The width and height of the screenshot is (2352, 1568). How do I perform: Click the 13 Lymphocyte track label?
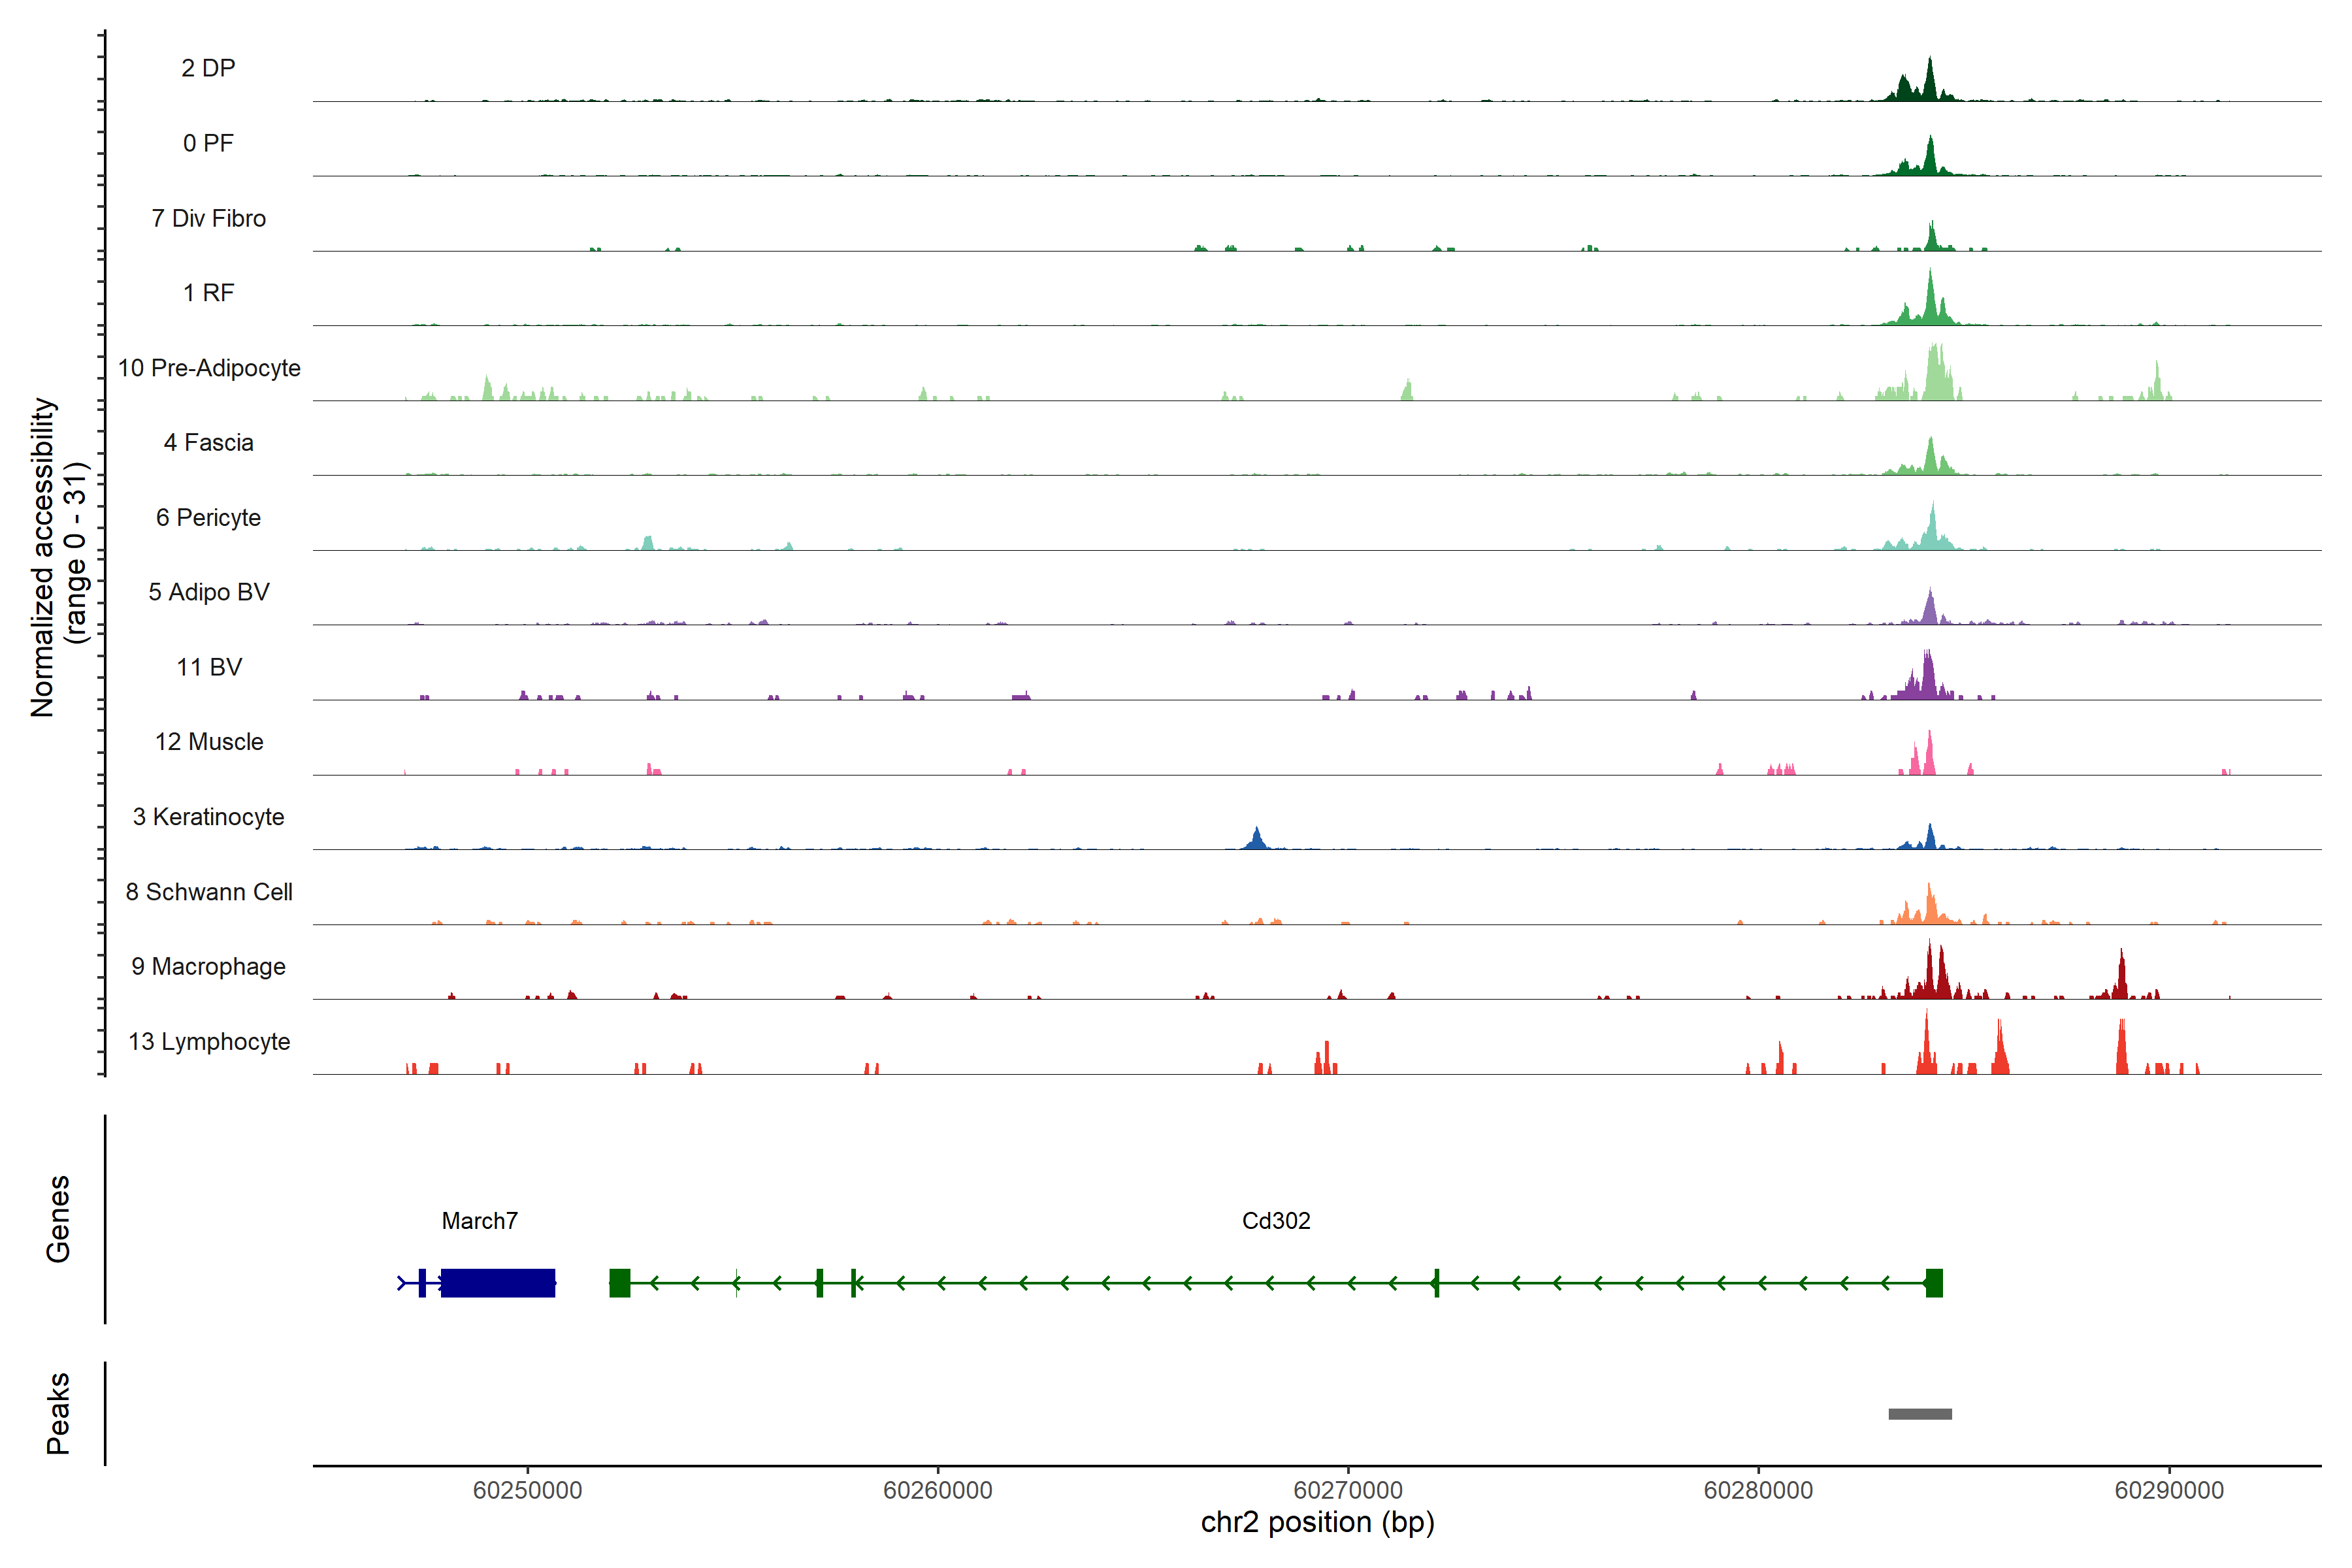click(x=209, y=1042)
